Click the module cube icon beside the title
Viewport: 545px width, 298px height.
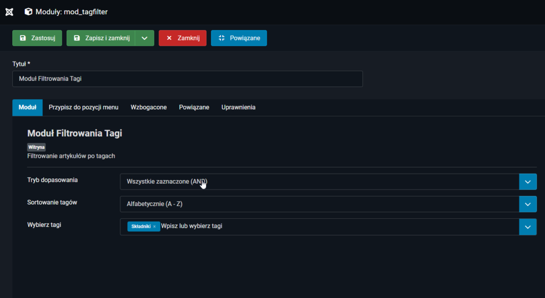click(29, 12)
